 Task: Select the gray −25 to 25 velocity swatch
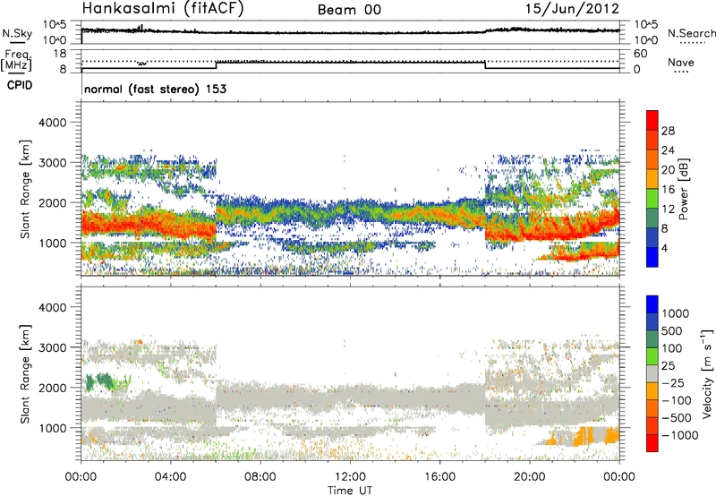tap(652, 373)
